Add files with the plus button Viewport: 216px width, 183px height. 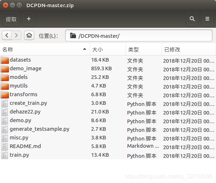point(29,19)
